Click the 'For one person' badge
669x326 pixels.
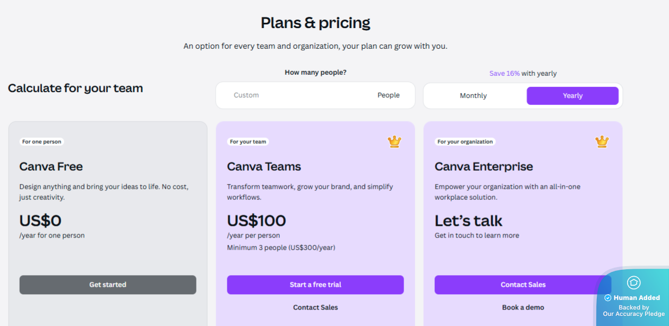[41, 142]
